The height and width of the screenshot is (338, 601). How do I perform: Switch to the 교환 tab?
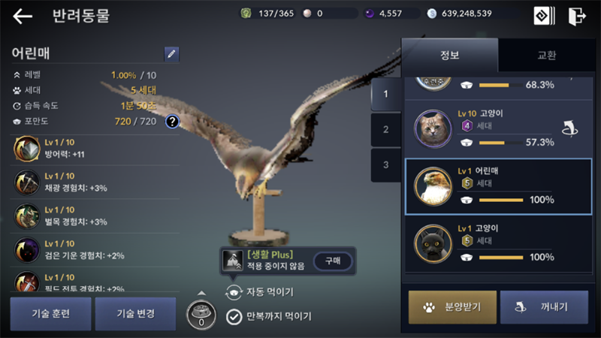tap(547, 55)
